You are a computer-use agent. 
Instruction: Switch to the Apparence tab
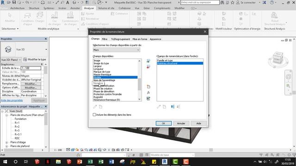point(155,39)
